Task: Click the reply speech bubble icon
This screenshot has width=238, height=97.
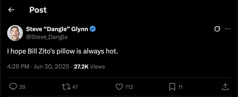Action: click(x=13, y=87)
